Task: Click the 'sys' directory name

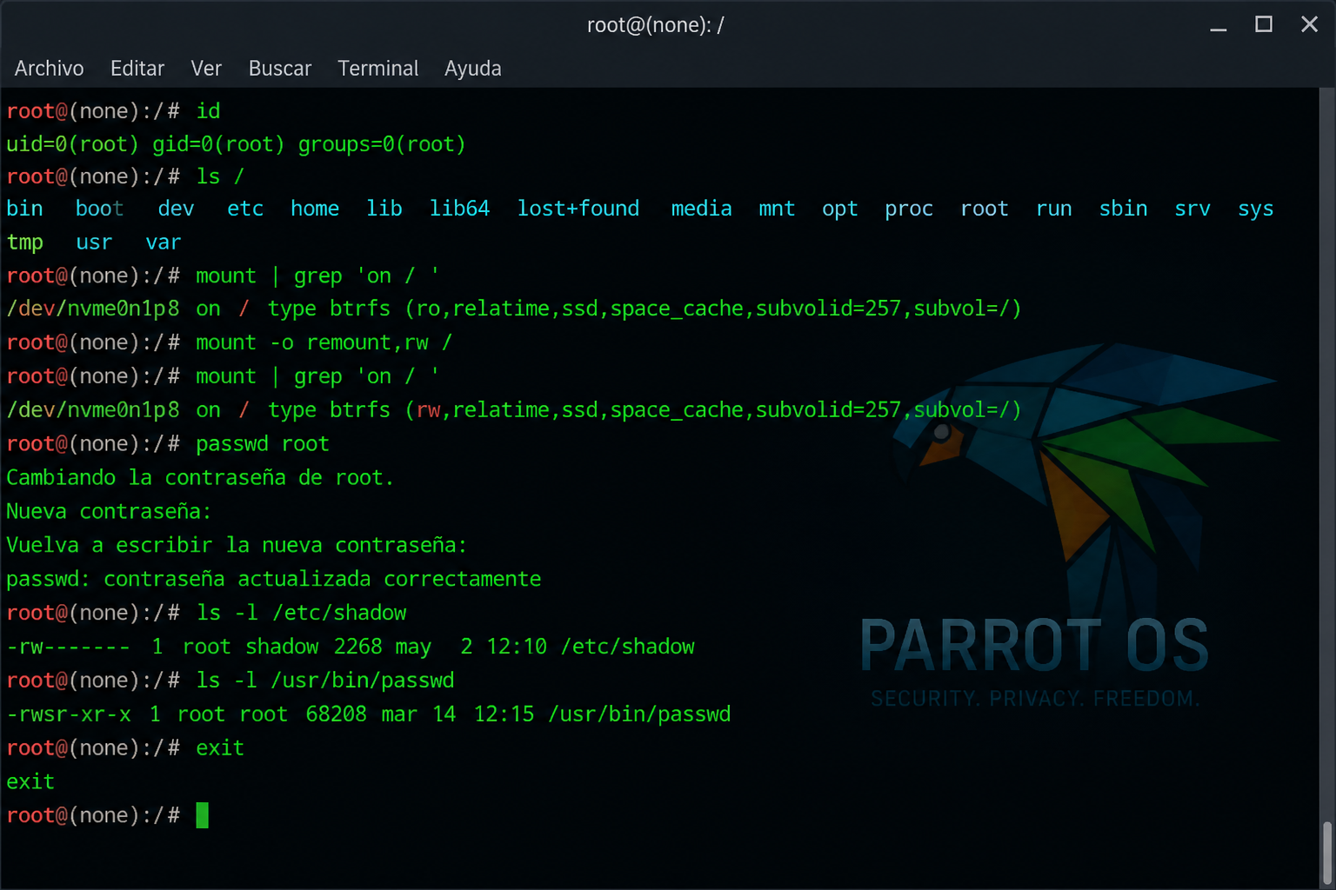Action: (x=1256, y=209)
